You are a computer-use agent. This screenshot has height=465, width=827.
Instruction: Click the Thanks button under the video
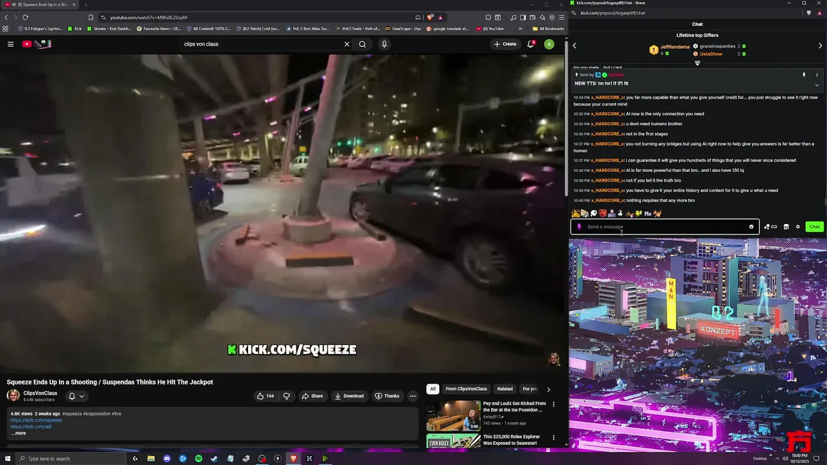coord(387,396)
